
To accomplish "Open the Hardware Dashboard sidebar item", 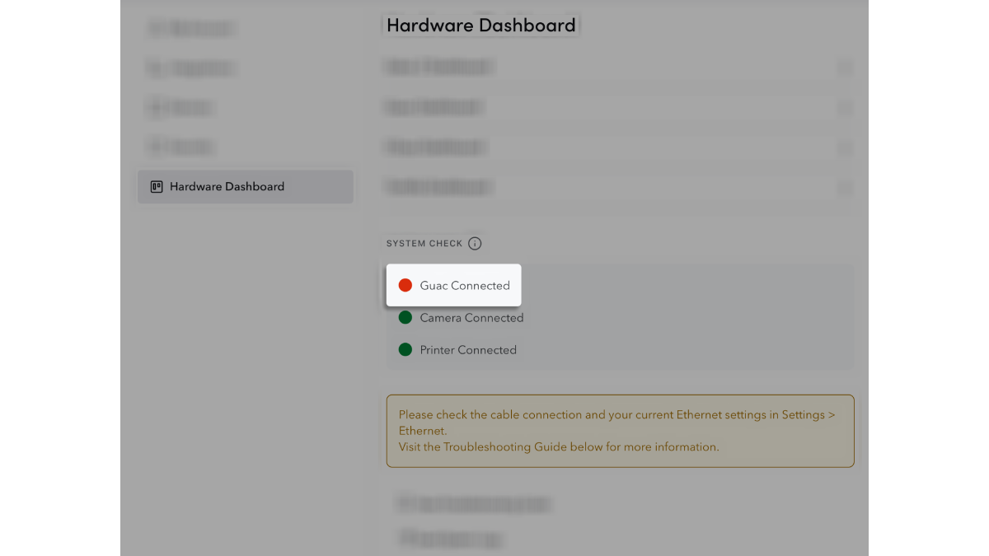I will tap(246, 187).
